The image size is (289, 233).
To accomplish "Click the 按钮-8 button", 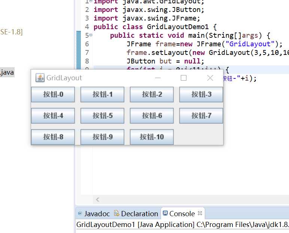I will point(53,137).
